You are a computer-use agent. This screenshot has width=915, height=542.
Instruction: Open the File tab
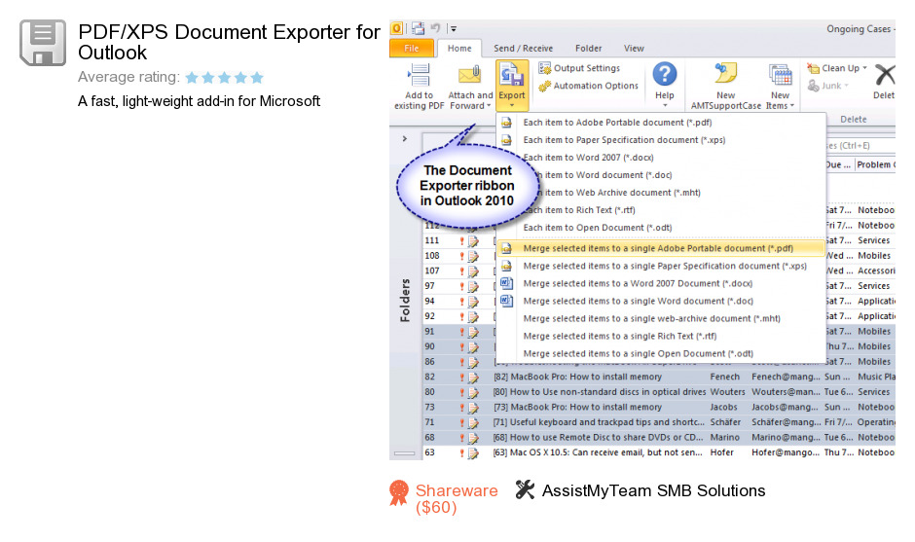[x=412, y=49]
